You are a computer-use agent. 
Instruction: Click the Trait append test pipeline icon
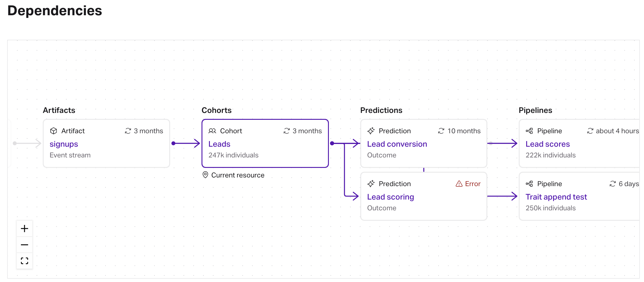tap(529, 184)
